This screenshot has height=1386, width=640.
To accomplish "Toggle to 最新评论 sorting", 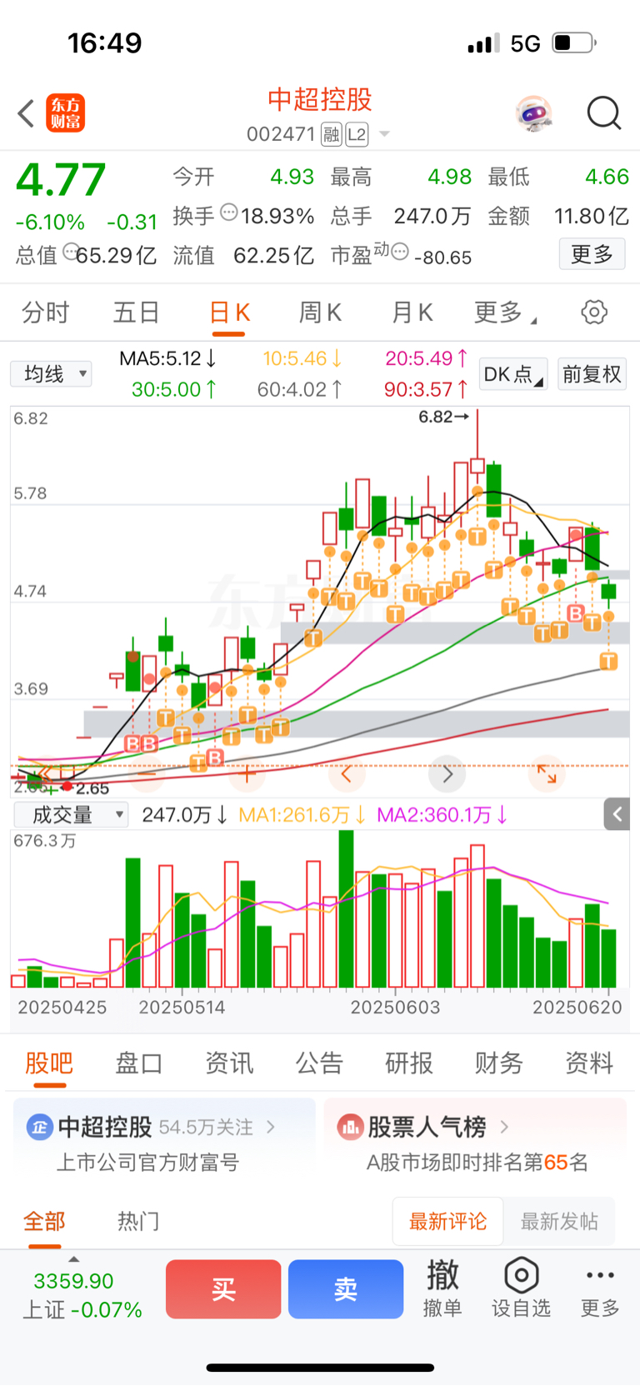I will pos(447,1221).
